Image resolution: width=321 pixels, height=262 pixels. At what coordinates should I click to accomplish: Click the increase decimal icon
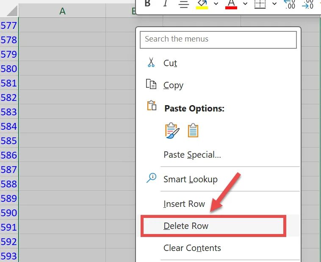tap(289, 4)
